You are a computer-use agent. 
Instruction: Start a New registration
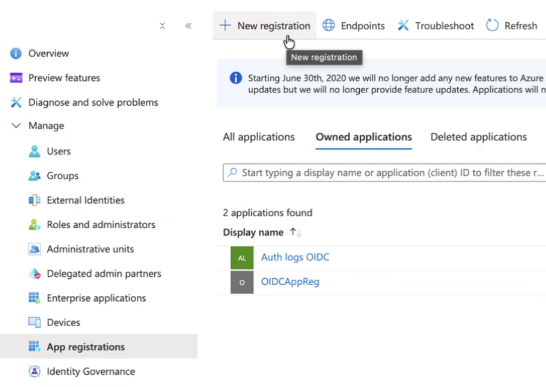(265, 26)
